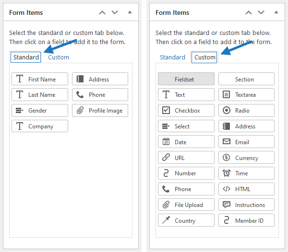The height and width of the screenshot is (252, 288).
Task: Add the Gender dropdown field
Action: click(39, 111)
